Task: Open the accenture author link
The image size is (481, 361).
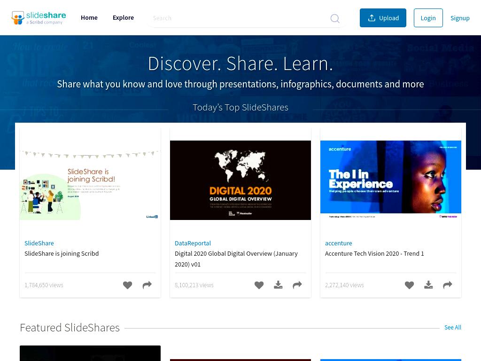Action: [x=338, y=243]
